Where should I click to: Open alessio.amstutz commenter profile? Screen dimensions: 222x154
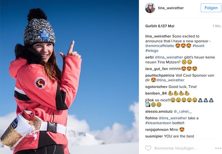[x=159, y=112]
